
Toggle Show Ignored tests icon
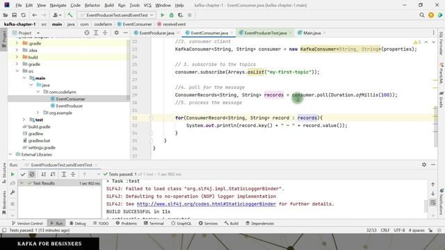point(32,174)
